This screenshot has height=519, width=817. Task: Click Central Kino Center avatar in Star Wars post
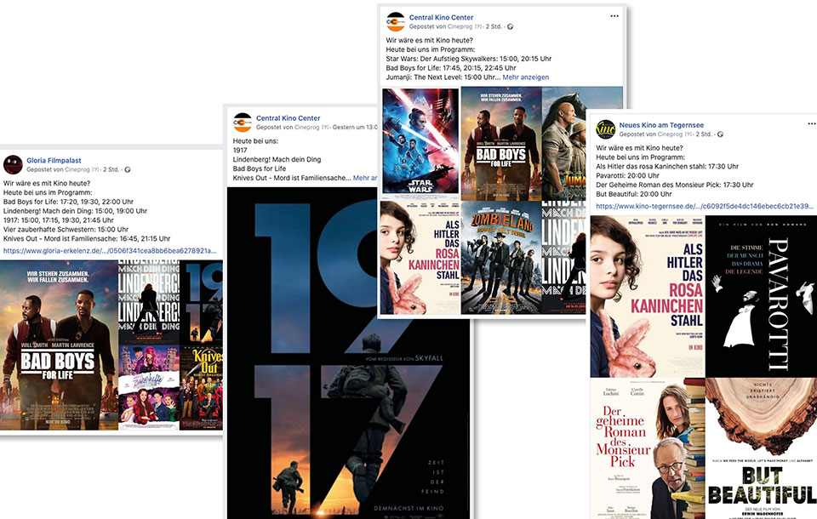pyautogui.click(x=396, y=22)
